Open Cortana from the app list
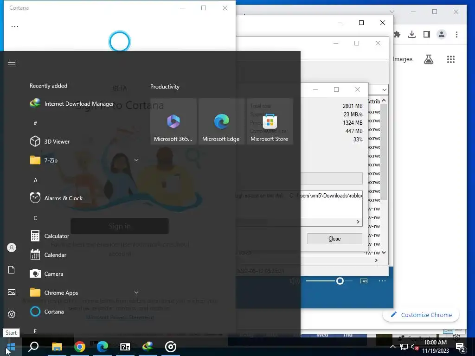Viewport: 475px width, 356px height. 47,311
